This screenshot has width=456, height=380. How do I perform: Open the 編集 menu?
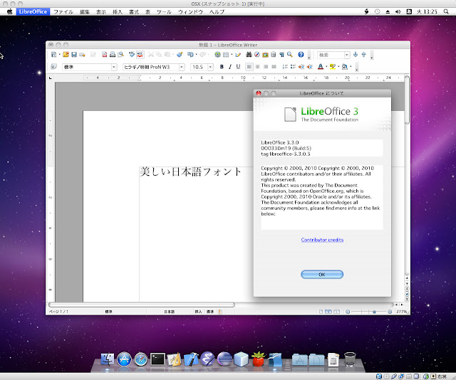click(84, 12)
